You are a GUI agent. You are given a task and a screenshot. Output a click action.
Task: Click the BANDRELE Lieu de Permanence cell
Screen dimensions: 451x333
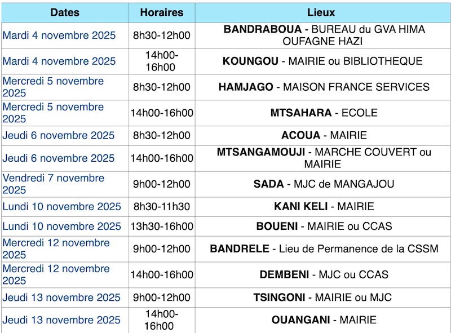click(324, 249)
